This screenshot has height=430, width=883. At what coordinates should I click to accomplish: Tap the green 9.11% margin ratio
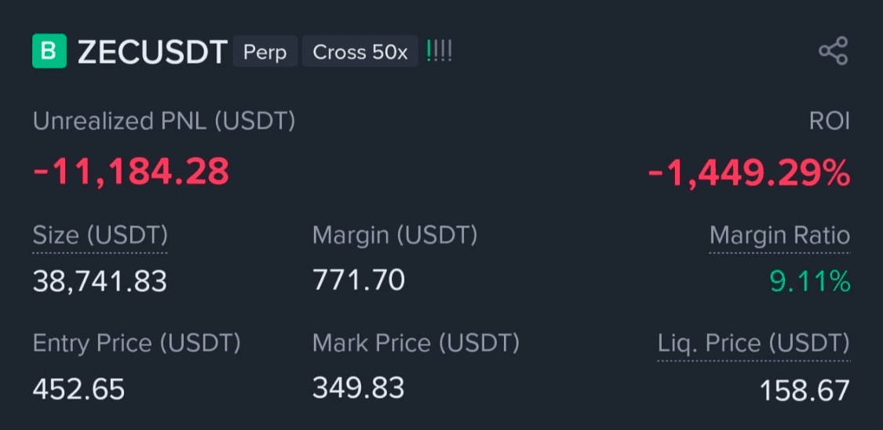(810, 281)
